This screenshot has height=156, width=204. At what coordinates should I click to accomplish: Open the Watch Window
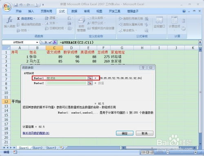click(x=159, y=22)
